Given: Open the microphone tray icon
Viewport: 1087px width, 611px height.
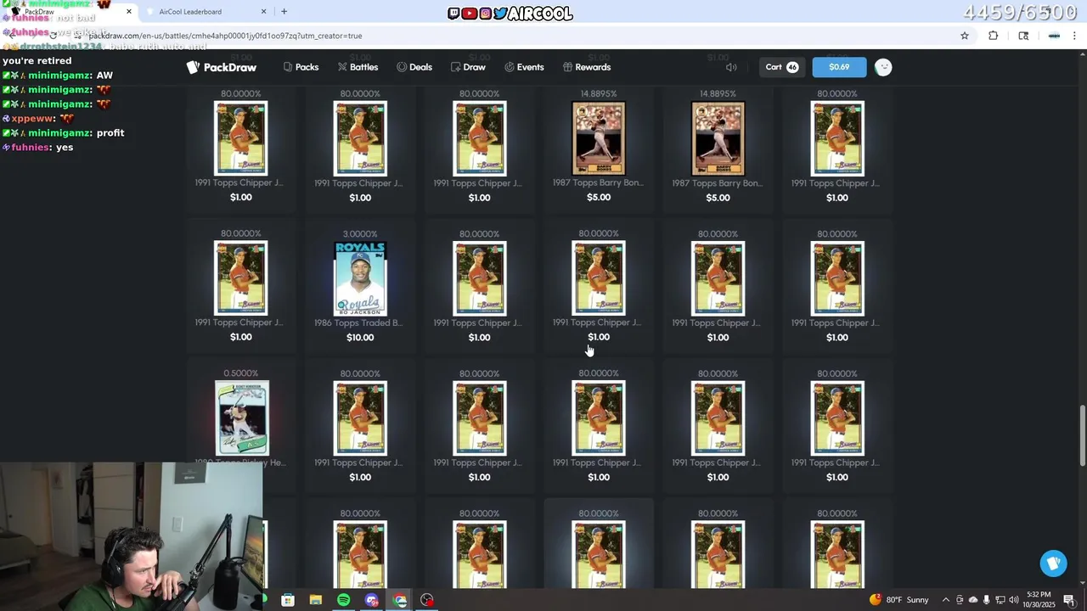Looking at the screenshot, I should click(x=987, y=600).
